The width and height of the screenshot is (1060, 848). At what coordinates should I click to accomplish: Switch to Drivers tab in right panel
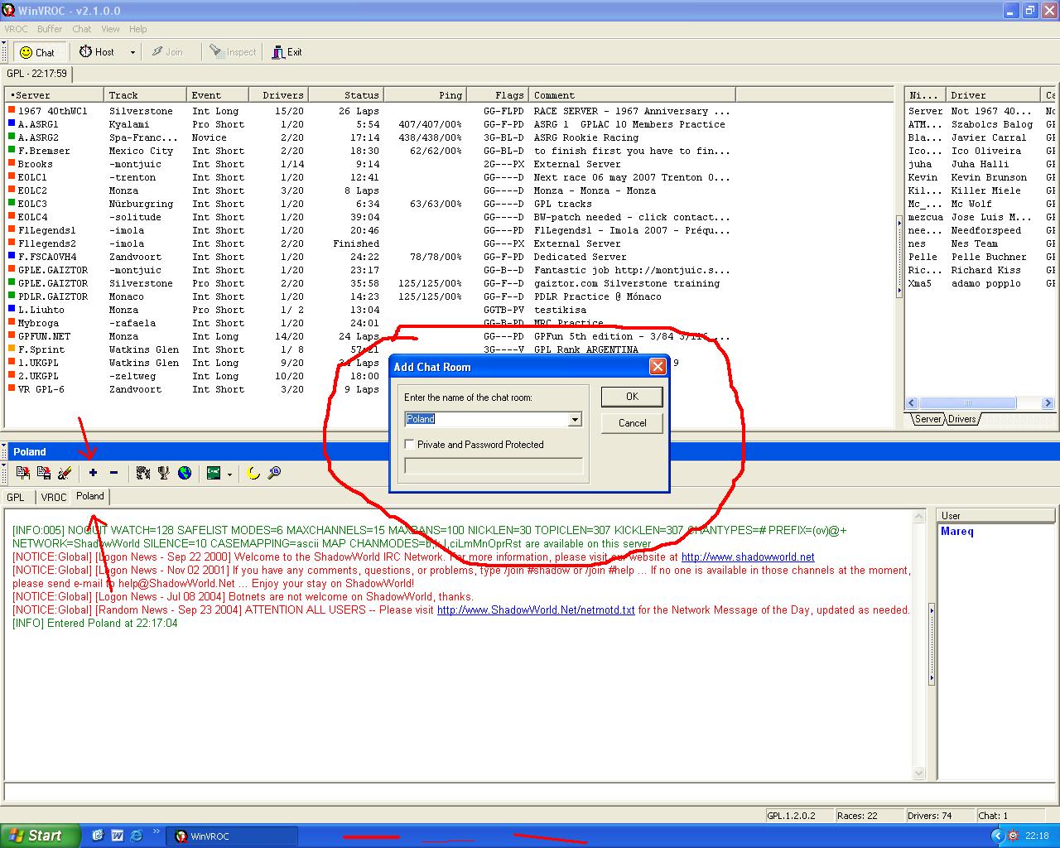[x=961, y=419]
